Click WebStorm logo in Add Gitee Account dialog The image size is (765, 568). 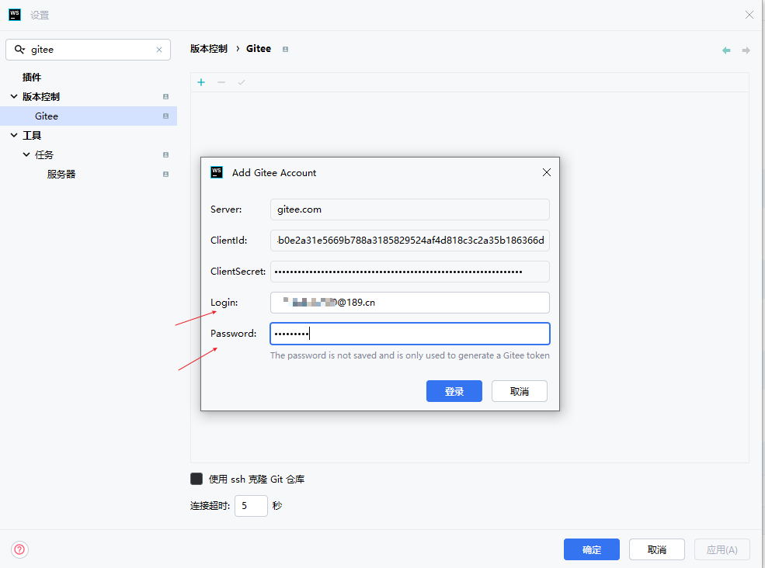tap(217, 172)
